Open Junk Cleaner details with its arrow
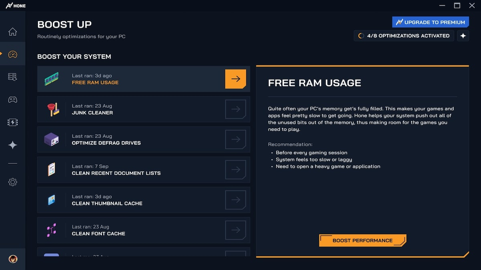 click(x=235, y=109)
